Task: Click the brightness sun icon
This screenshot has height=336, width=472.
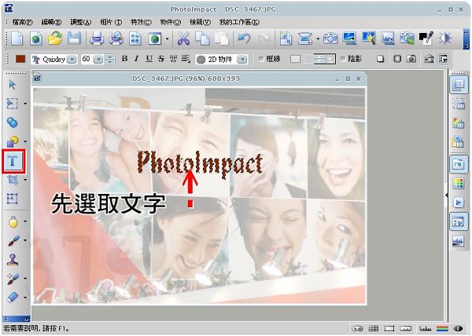Action: coord(445,38)
